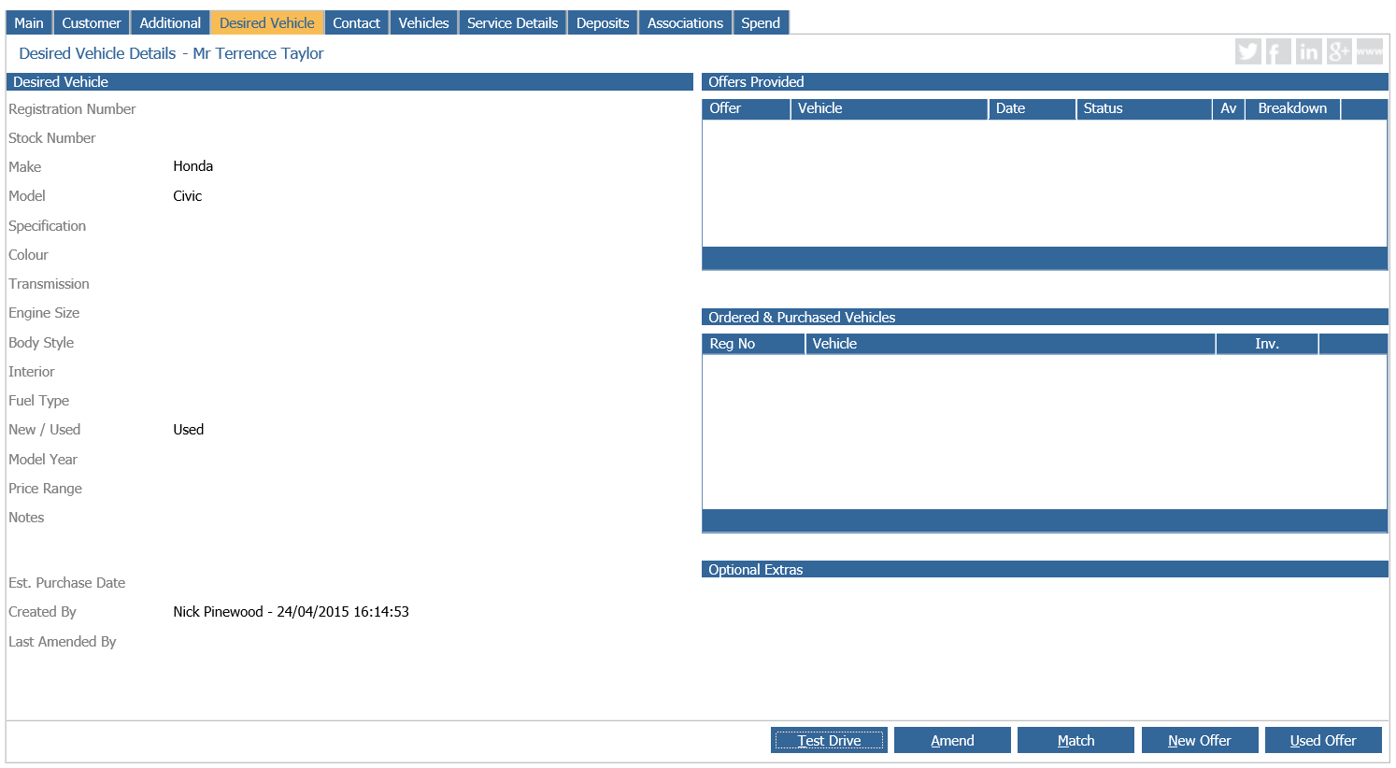Click the Match button

point(1075,740)
